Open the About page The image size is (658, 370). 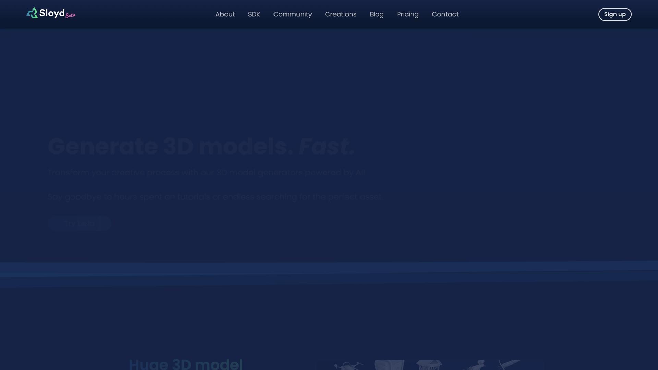225,14
